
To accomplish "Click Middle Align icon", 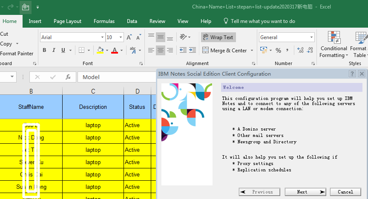I will pos(161,37).
